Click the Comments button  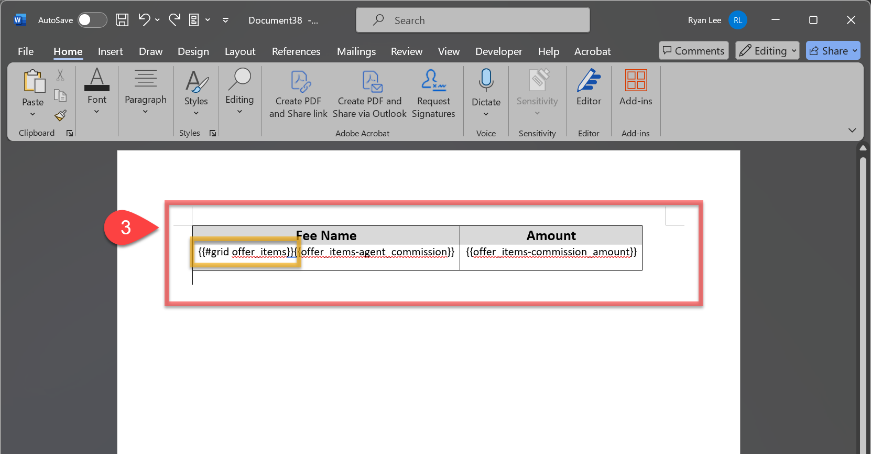point(693,51)
